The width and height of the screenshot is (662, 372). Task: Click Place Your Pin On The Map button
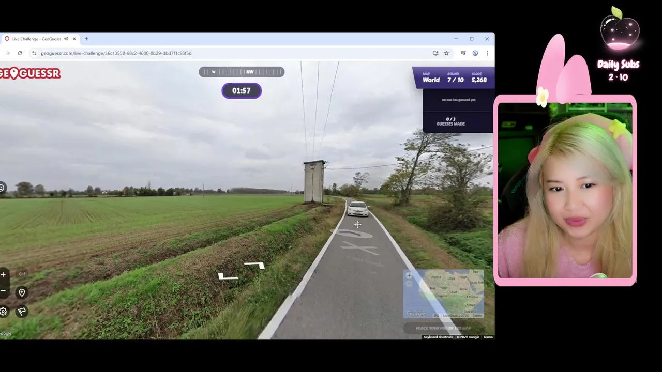click(x=444, y=328)
